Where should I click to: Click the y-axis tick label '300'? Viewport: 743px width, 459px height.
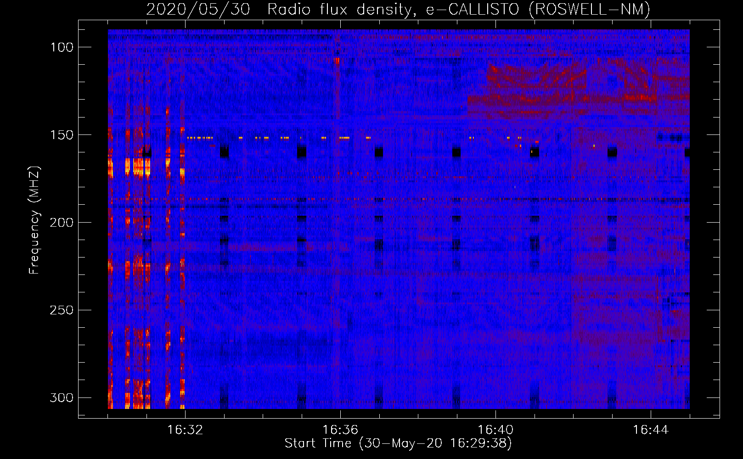61,397
